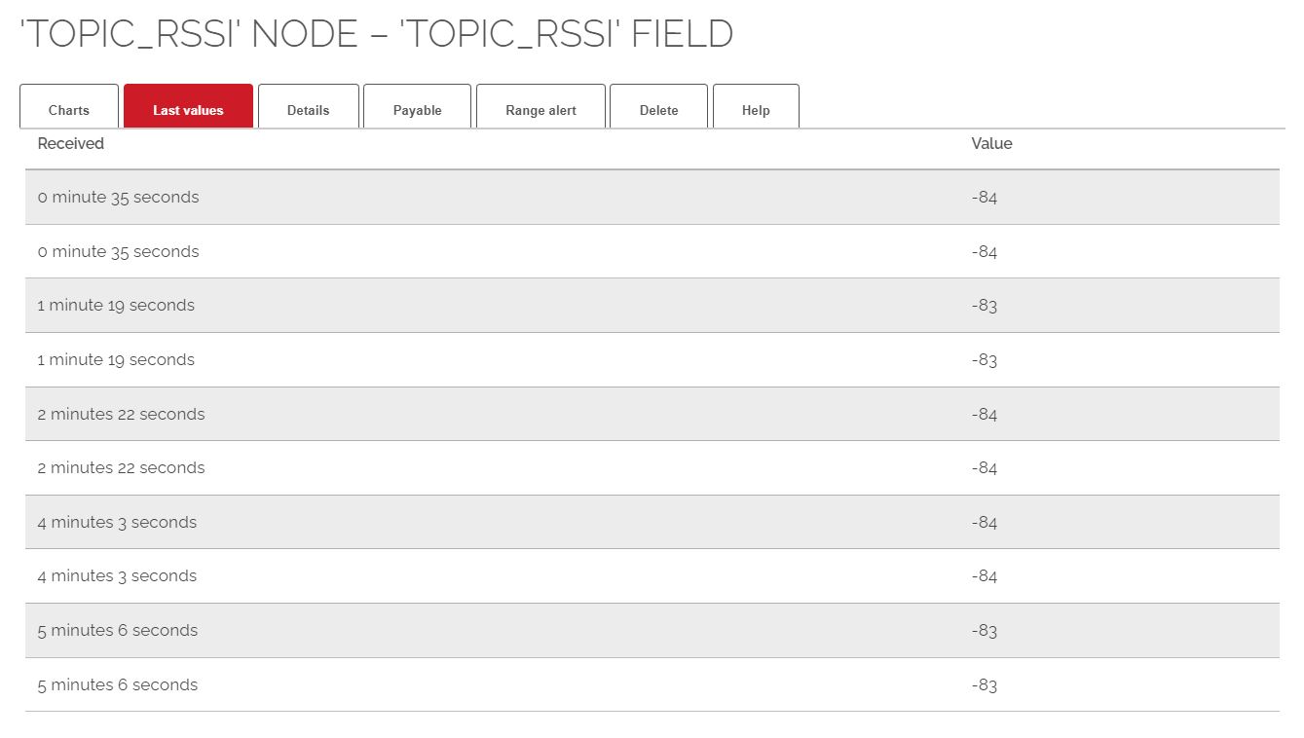The height and width of the screenshot is (738, 1304).
Task: Click the unshaded '4 minutes 3 seconds' entry
Action: coord(117,576)
